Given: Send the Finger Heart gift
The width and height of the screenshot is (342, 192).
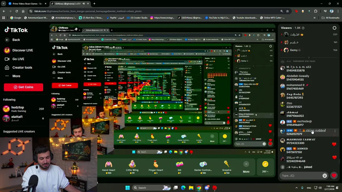Looking at the screenshot, I should [x=156, y=167].
